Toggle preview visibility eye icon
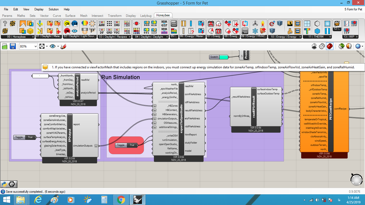The width and height of the screenshot is (365, 205). [53, 46]
